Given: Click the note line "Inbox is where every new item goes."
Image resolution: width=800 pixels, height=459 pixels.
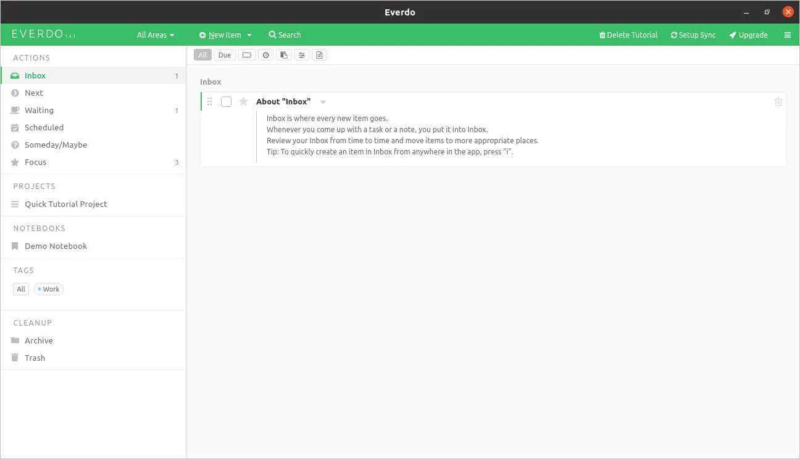Looking at the screenshot, I should pos(327,118).
